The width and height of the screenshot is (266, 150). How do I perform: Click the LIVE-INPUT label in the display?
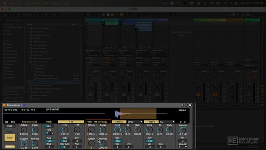pyautogui.click(x=53, y=110)
